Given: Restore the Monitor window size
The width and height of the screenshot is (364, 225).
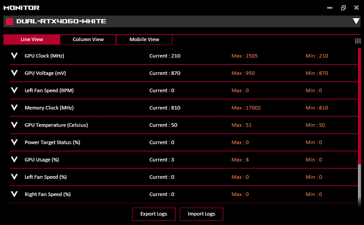Looking at the screenshot, I should [343, 8].
